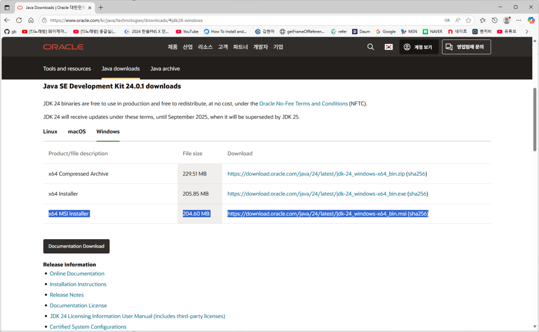
Task: Download the windows-x64 msi installer
Action: 317,214
